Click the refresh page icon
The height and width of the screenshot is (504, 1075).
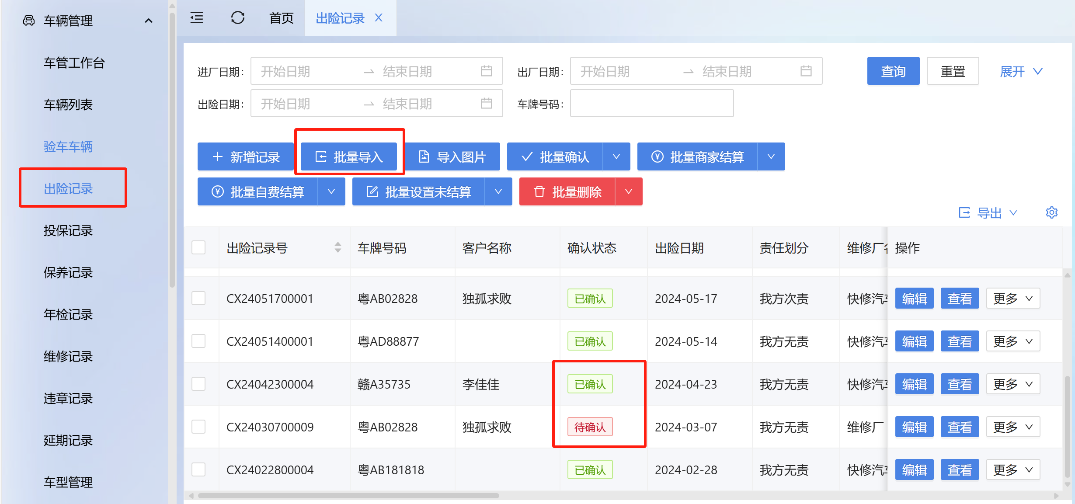pos(237,18)
